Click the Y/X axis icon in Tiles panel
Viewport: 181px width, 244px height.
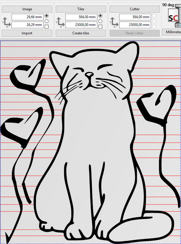click(60, 23)
